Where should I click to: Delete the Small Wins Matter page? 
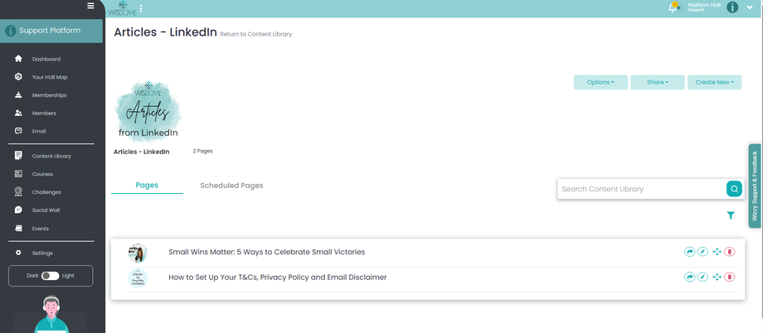click(729, 251)
